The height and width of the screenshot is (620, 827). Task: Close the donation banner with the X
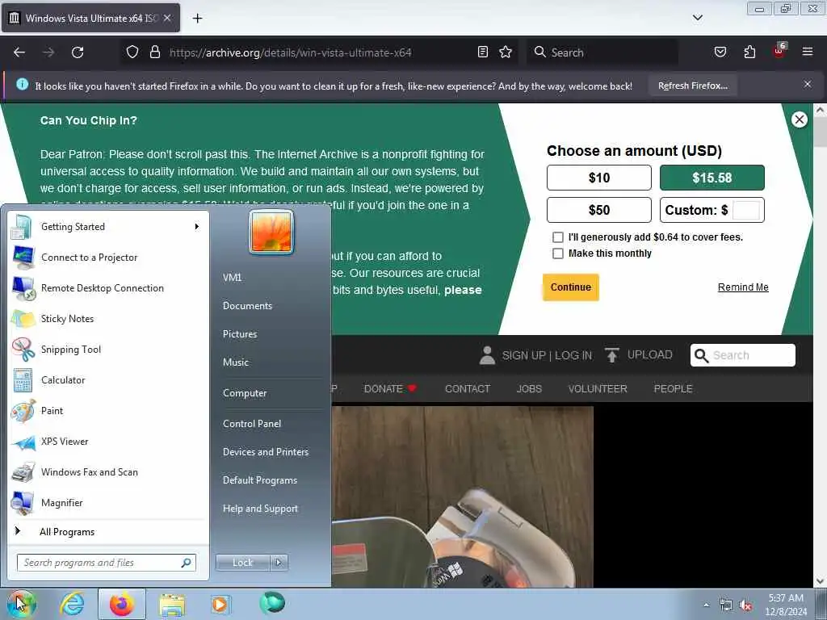(x=799, y=119)
